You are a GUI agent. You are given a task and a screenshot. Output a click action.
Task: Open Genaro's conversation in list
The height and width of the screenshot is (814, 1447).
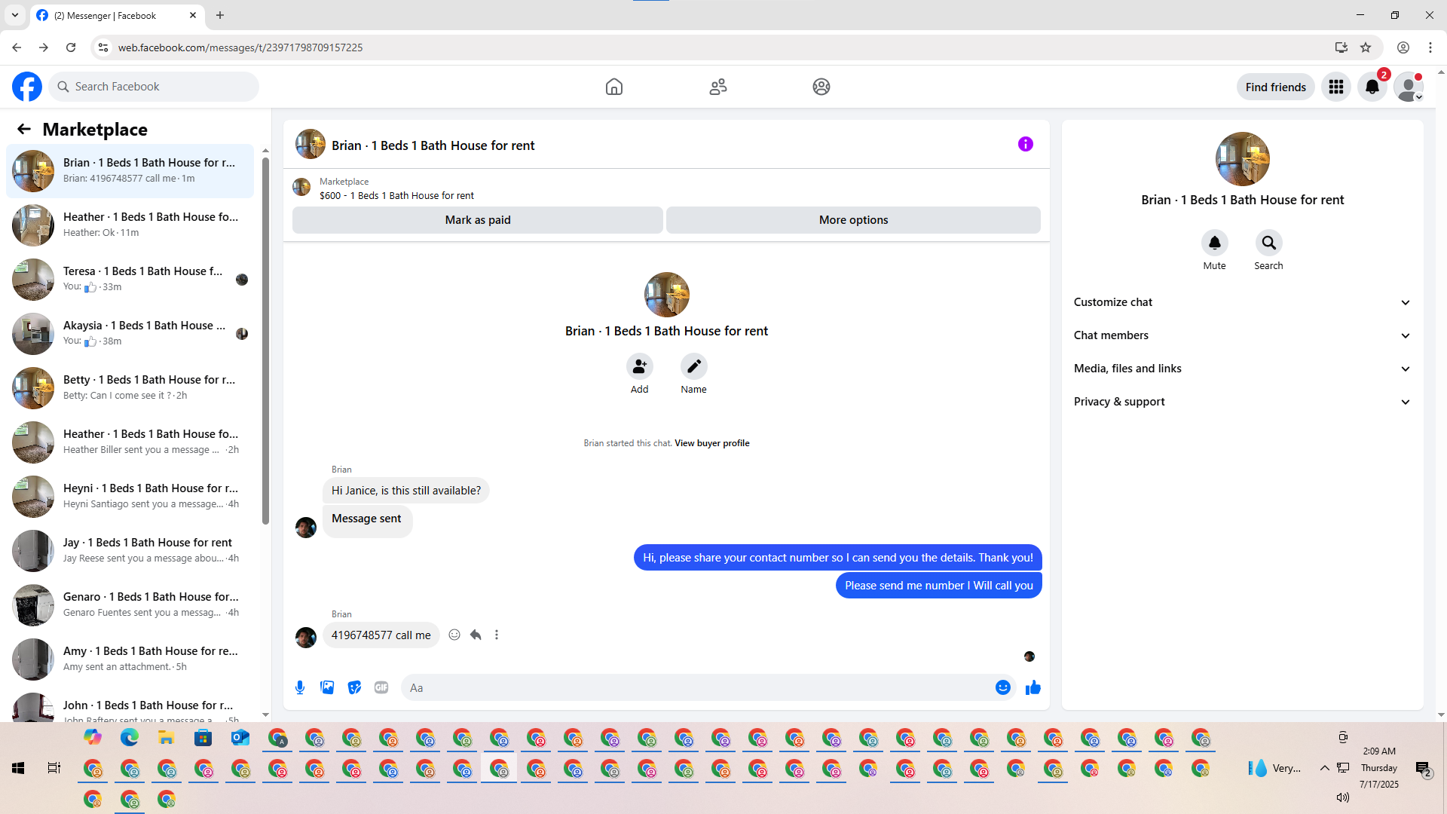pos(130,605)
